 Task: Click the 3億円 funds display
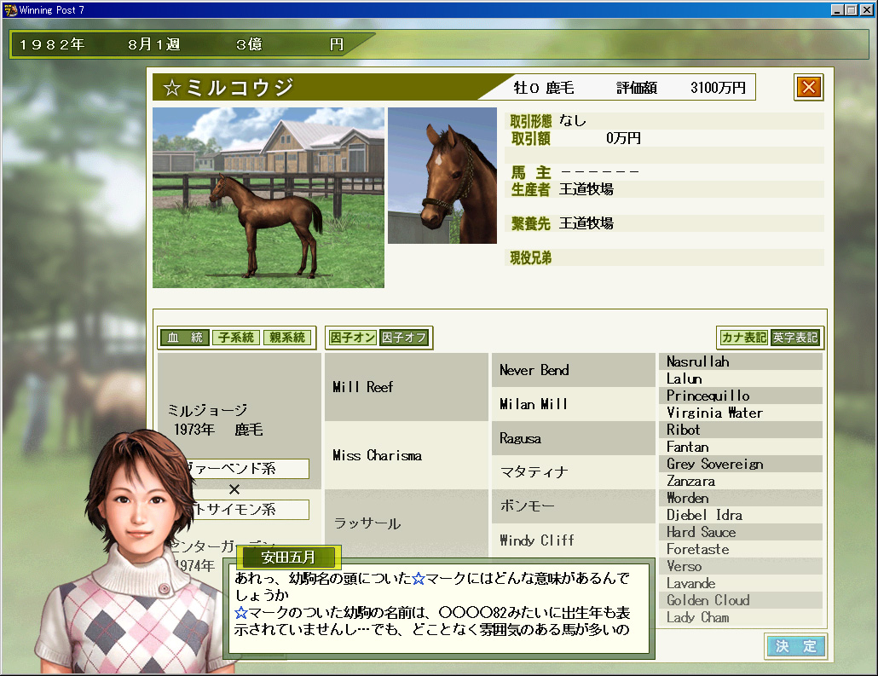tap(290, 44)
